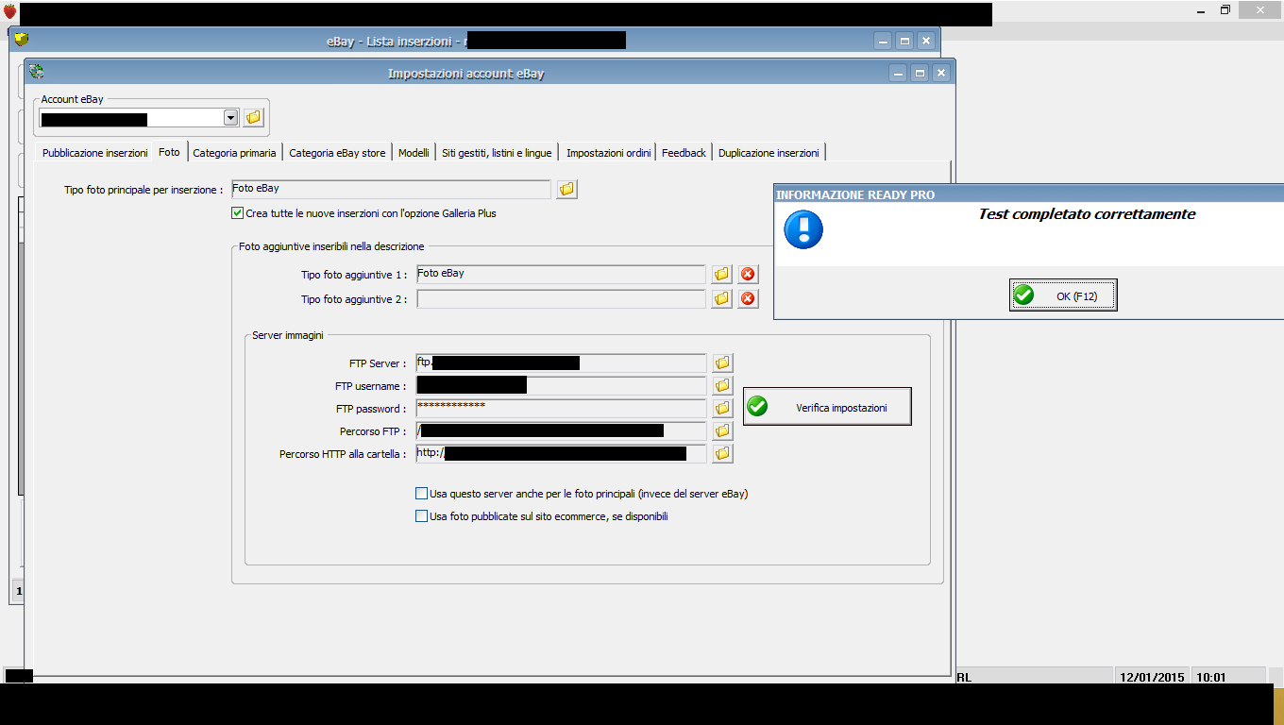Click folder icon next to FTP password field
This screenshot has height=725, width=1284.
point(722,409)
